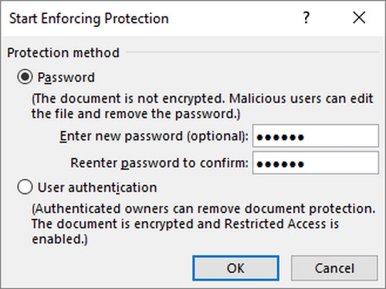Screen dimensions: 386x289
Task: Click the Protection method group heading
Action: [x=63, y=52]
